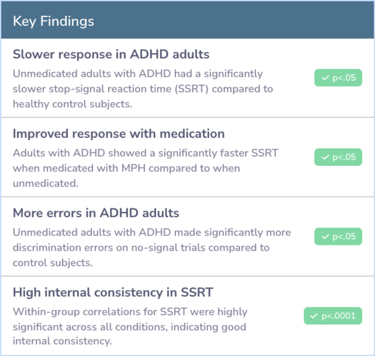
Task: Click the 'internal consistency.' final text line
Action: (x=62, y=341)
